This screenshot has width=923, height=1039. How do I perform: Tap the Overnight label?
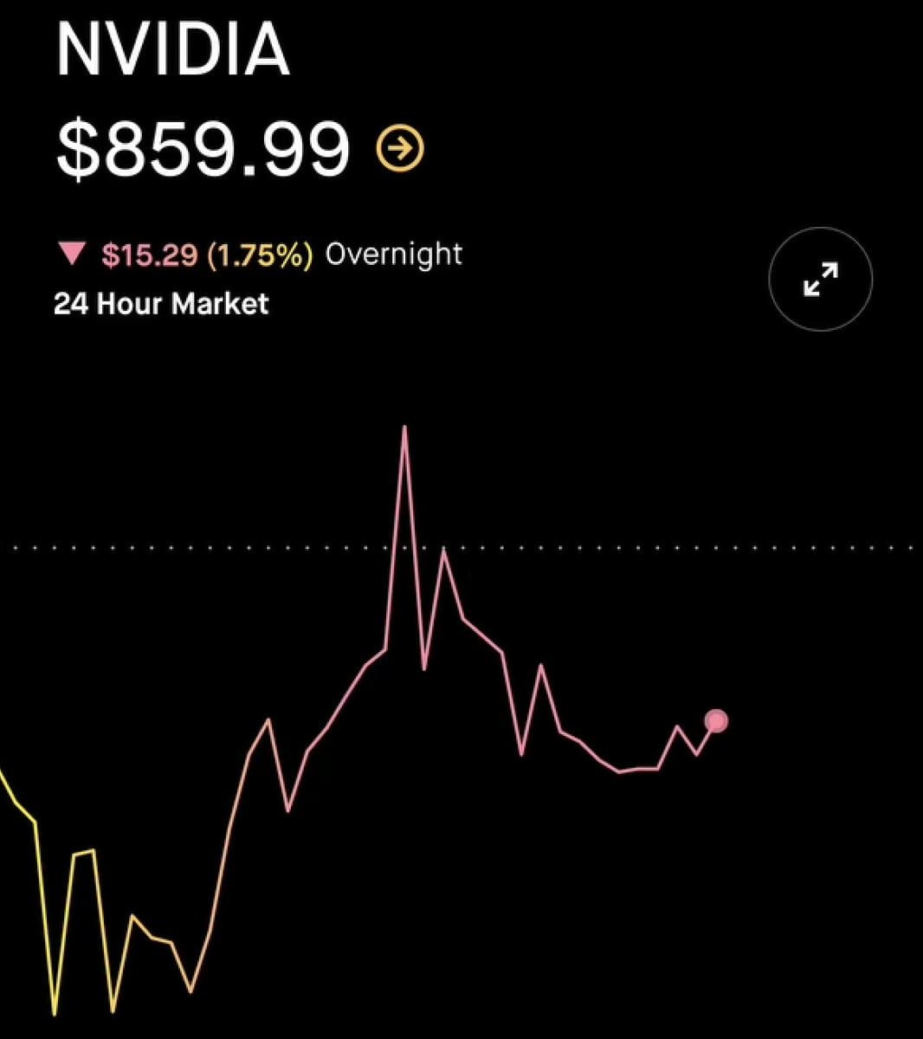(x=393, y=254)
